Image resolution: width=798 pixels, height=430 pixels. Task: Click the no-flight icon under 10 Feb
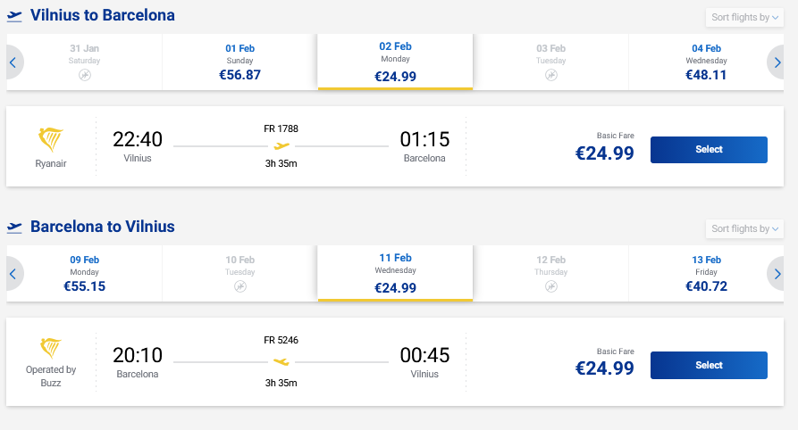click(239, 286)
